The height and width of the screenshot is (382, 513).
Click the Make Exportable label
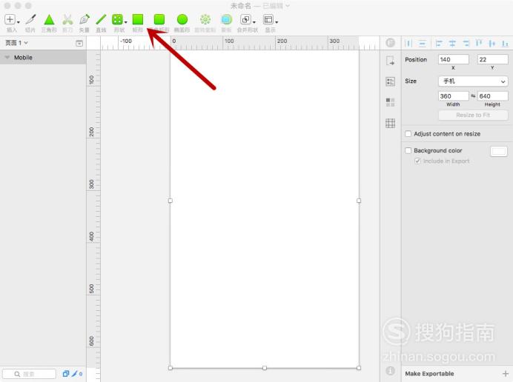click(x=429, y=374)
